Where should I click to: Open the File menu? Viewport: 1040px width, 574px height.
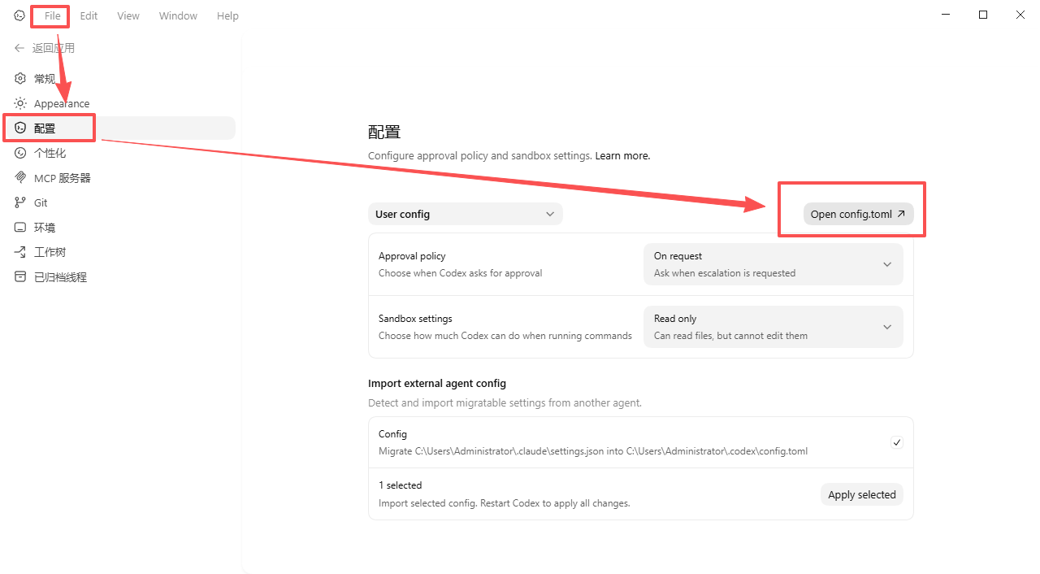click(x=52, y=16)
